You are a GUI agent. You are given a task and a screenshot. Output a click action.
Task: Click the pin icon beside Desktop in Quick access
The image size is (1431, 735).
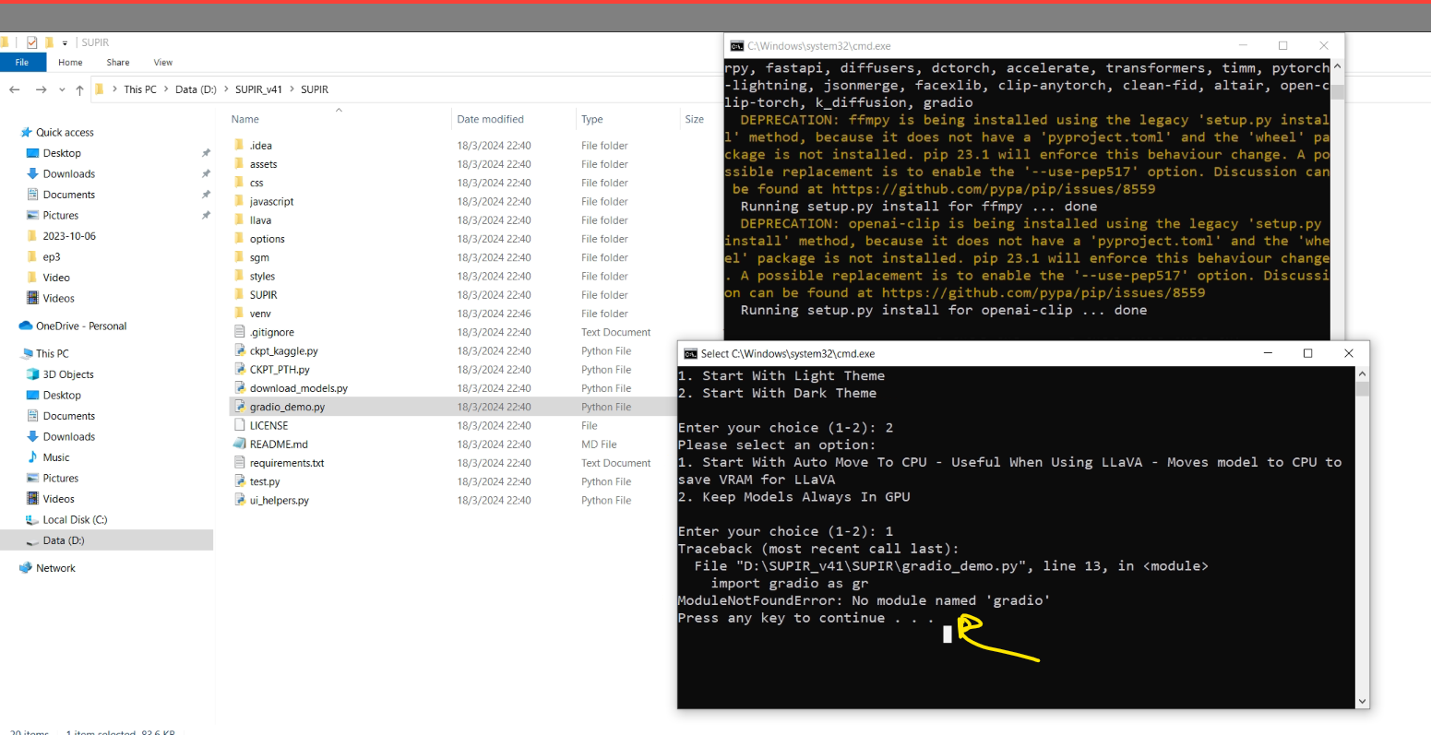coord(206,153)
